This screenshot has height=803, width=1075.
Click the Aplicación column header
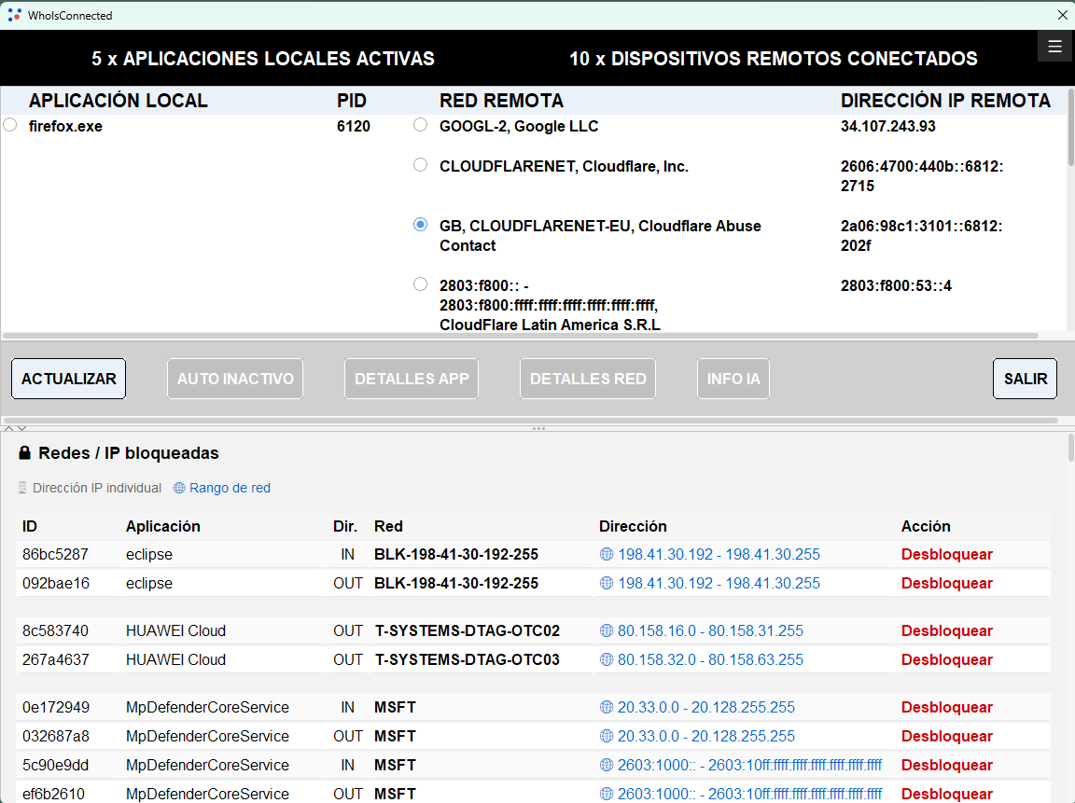(x=163, y=526)
